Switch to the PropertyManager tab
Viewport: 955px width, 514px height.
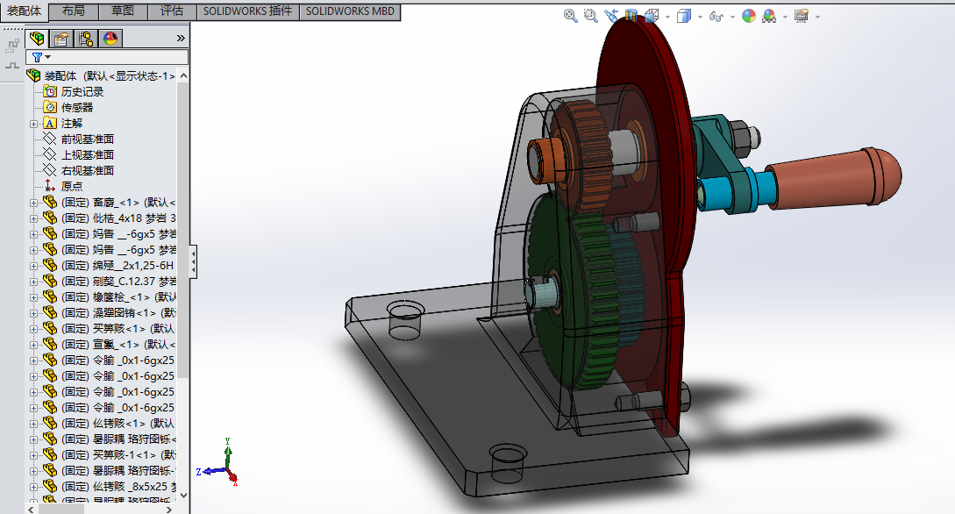[61, 39]
